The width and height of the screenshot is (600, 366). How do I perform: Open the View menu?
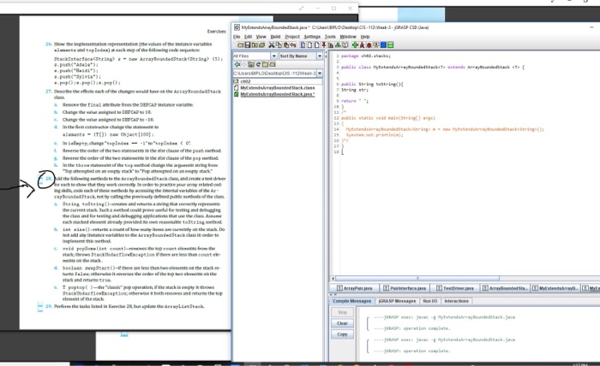click(x=261, y=37)
